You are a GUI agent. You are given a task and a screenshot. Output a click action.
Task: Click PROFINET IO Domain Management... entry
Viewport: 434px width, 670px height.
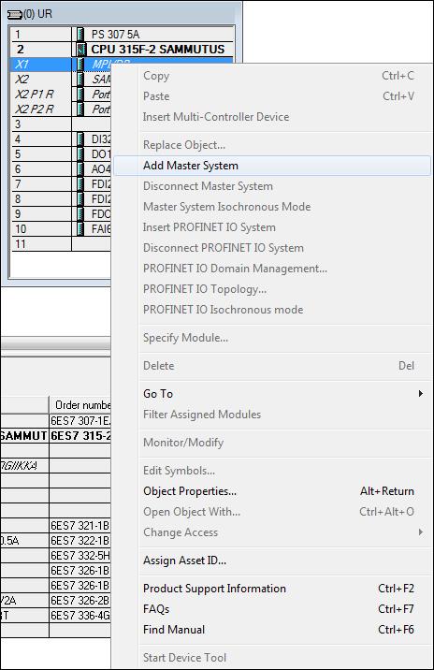pos(272,269)
